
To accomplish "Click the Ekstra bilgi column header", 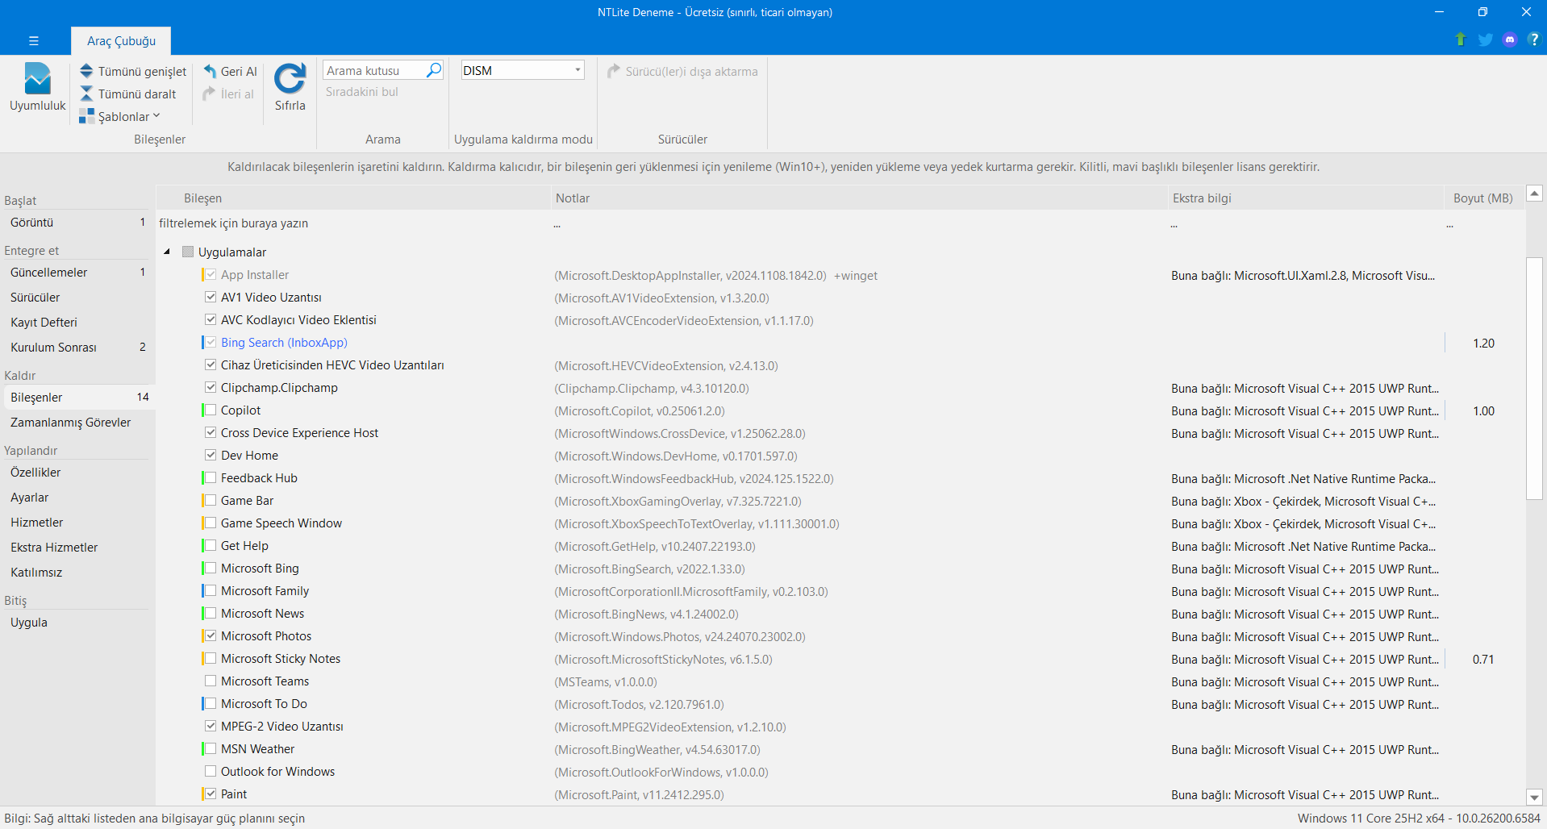I will click(1306, 198).
